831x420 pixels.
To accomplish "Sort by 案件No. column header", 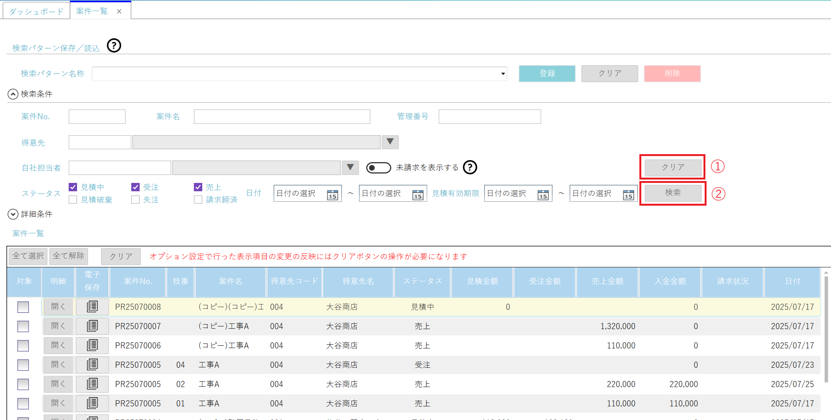I will (x=138, y=281).
